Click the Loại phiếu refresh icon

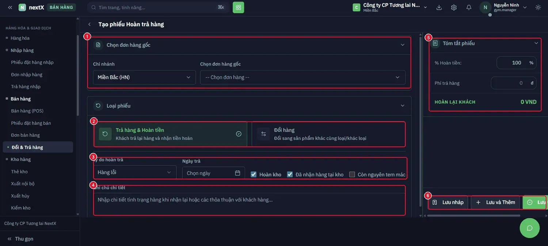click(x=98, y=106)
